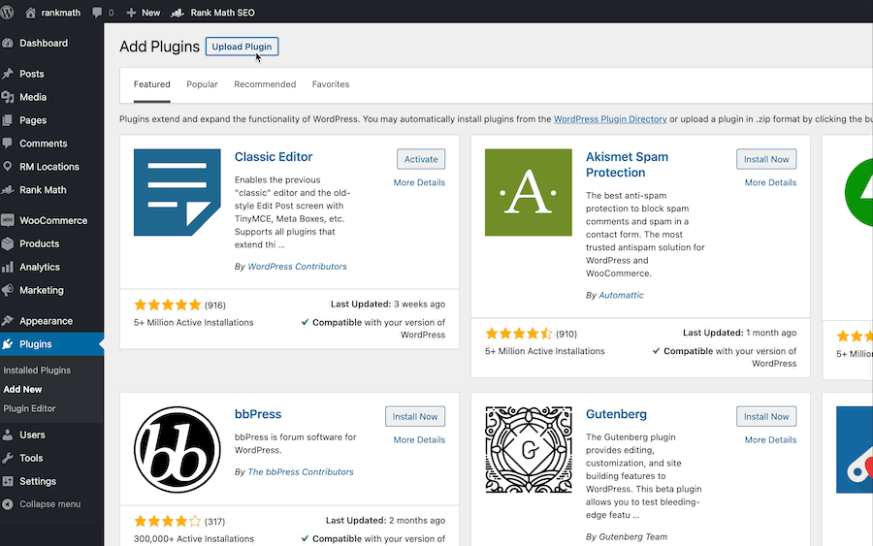Click the Classic Editor title link

pyautogui.click(x=274, y=157)
